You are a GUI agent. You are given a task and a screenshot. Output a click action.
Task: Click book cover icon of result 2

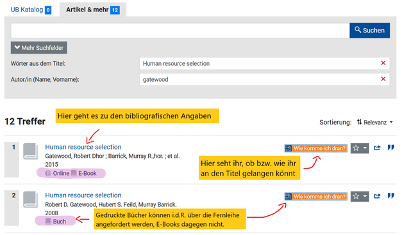coord(31,199)
